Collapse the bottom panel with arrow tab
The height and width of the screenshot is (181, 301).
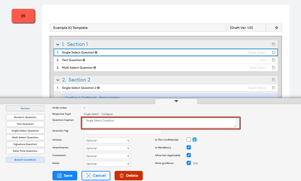click(176, 101)
